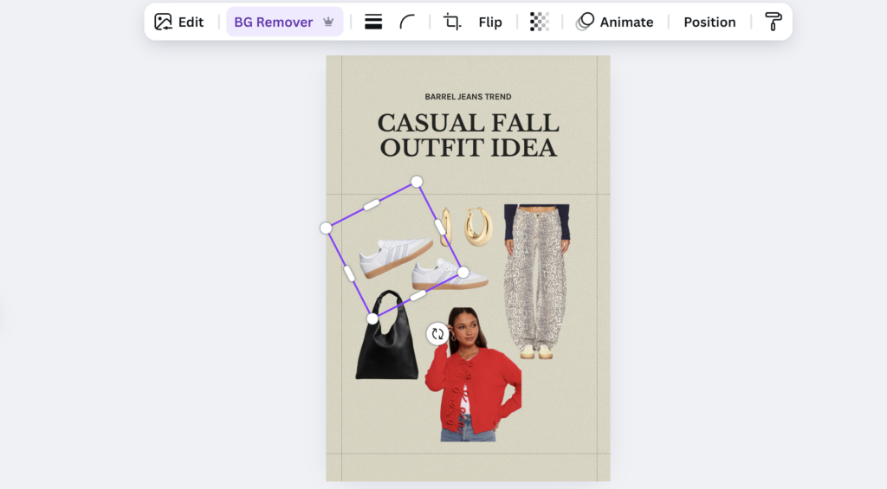The height and width of the screenshot is (489, 887).
Task: Click the rotate handle below sneakers
Action: click(x=437, y=334)
